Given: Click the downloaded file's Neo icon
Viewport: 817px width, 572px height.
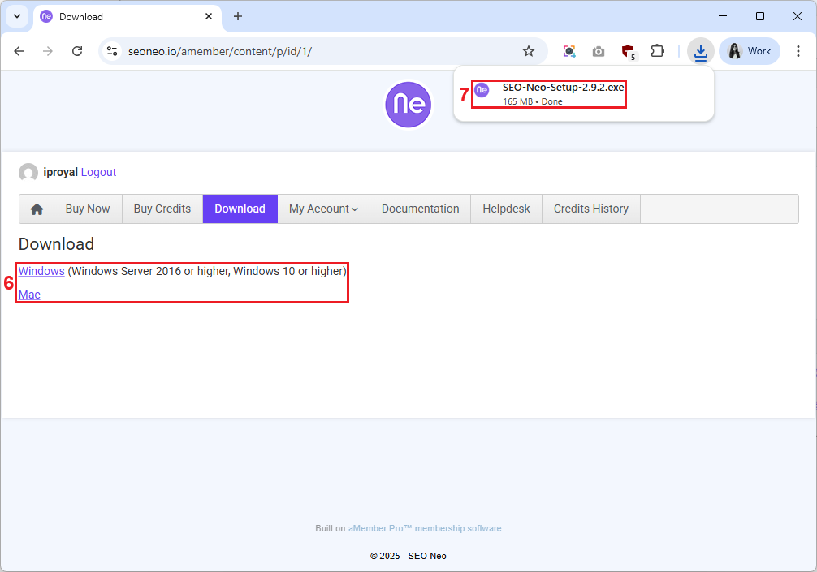Looking at the screenshot, I should click(x=482, y=90).
